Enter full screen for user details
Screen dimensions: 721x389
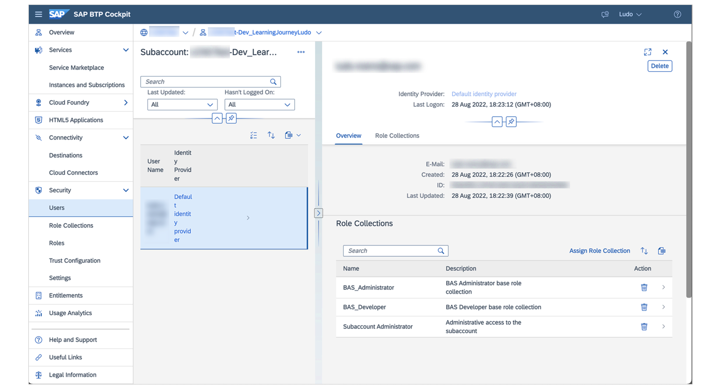point(648,52)
